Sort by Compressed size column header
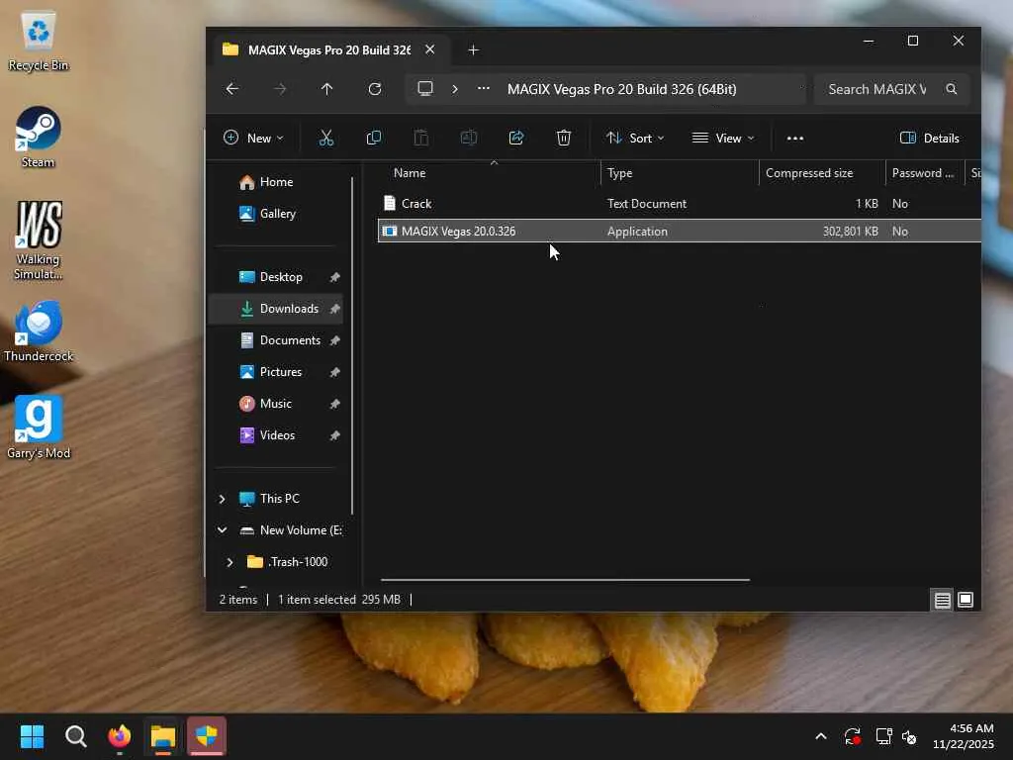 (x=809, y=173)
